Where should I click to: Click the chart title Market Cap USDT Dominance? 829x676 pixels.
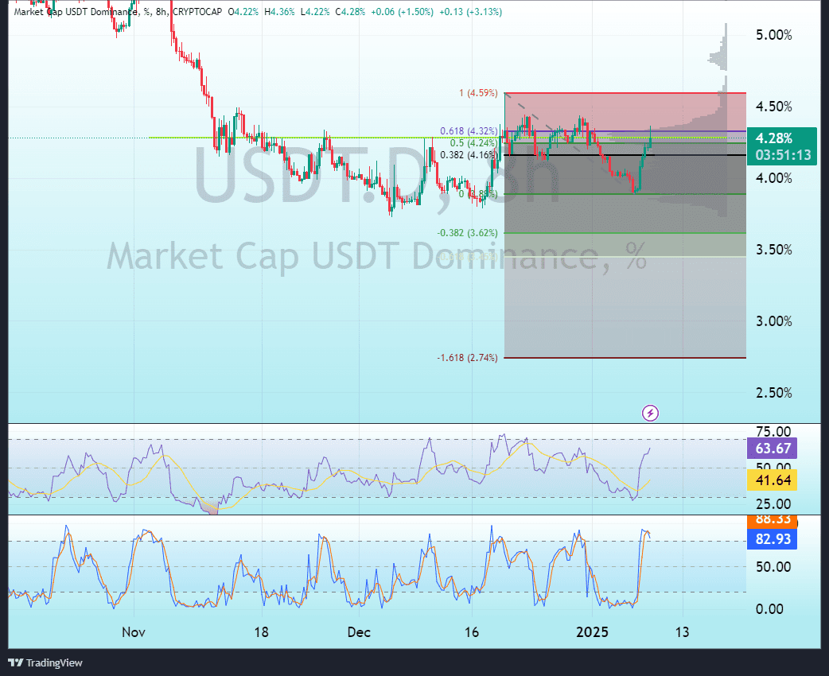77,12
